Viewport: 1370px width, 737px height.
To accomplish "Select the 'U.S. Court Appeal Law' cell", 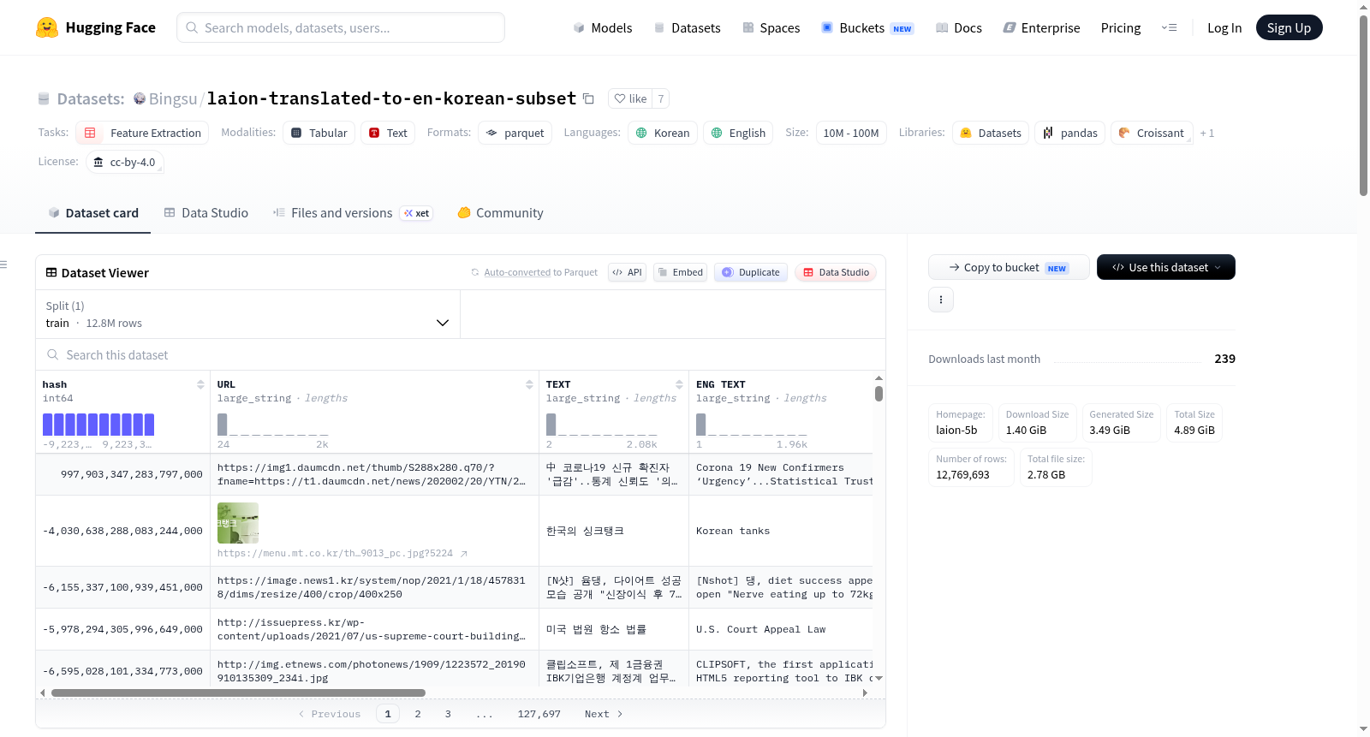I will click(781, 629).
